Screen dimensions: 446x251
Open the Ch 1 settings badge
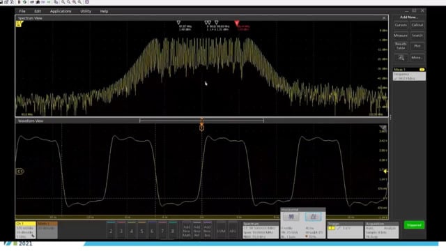tap(25, 230)
